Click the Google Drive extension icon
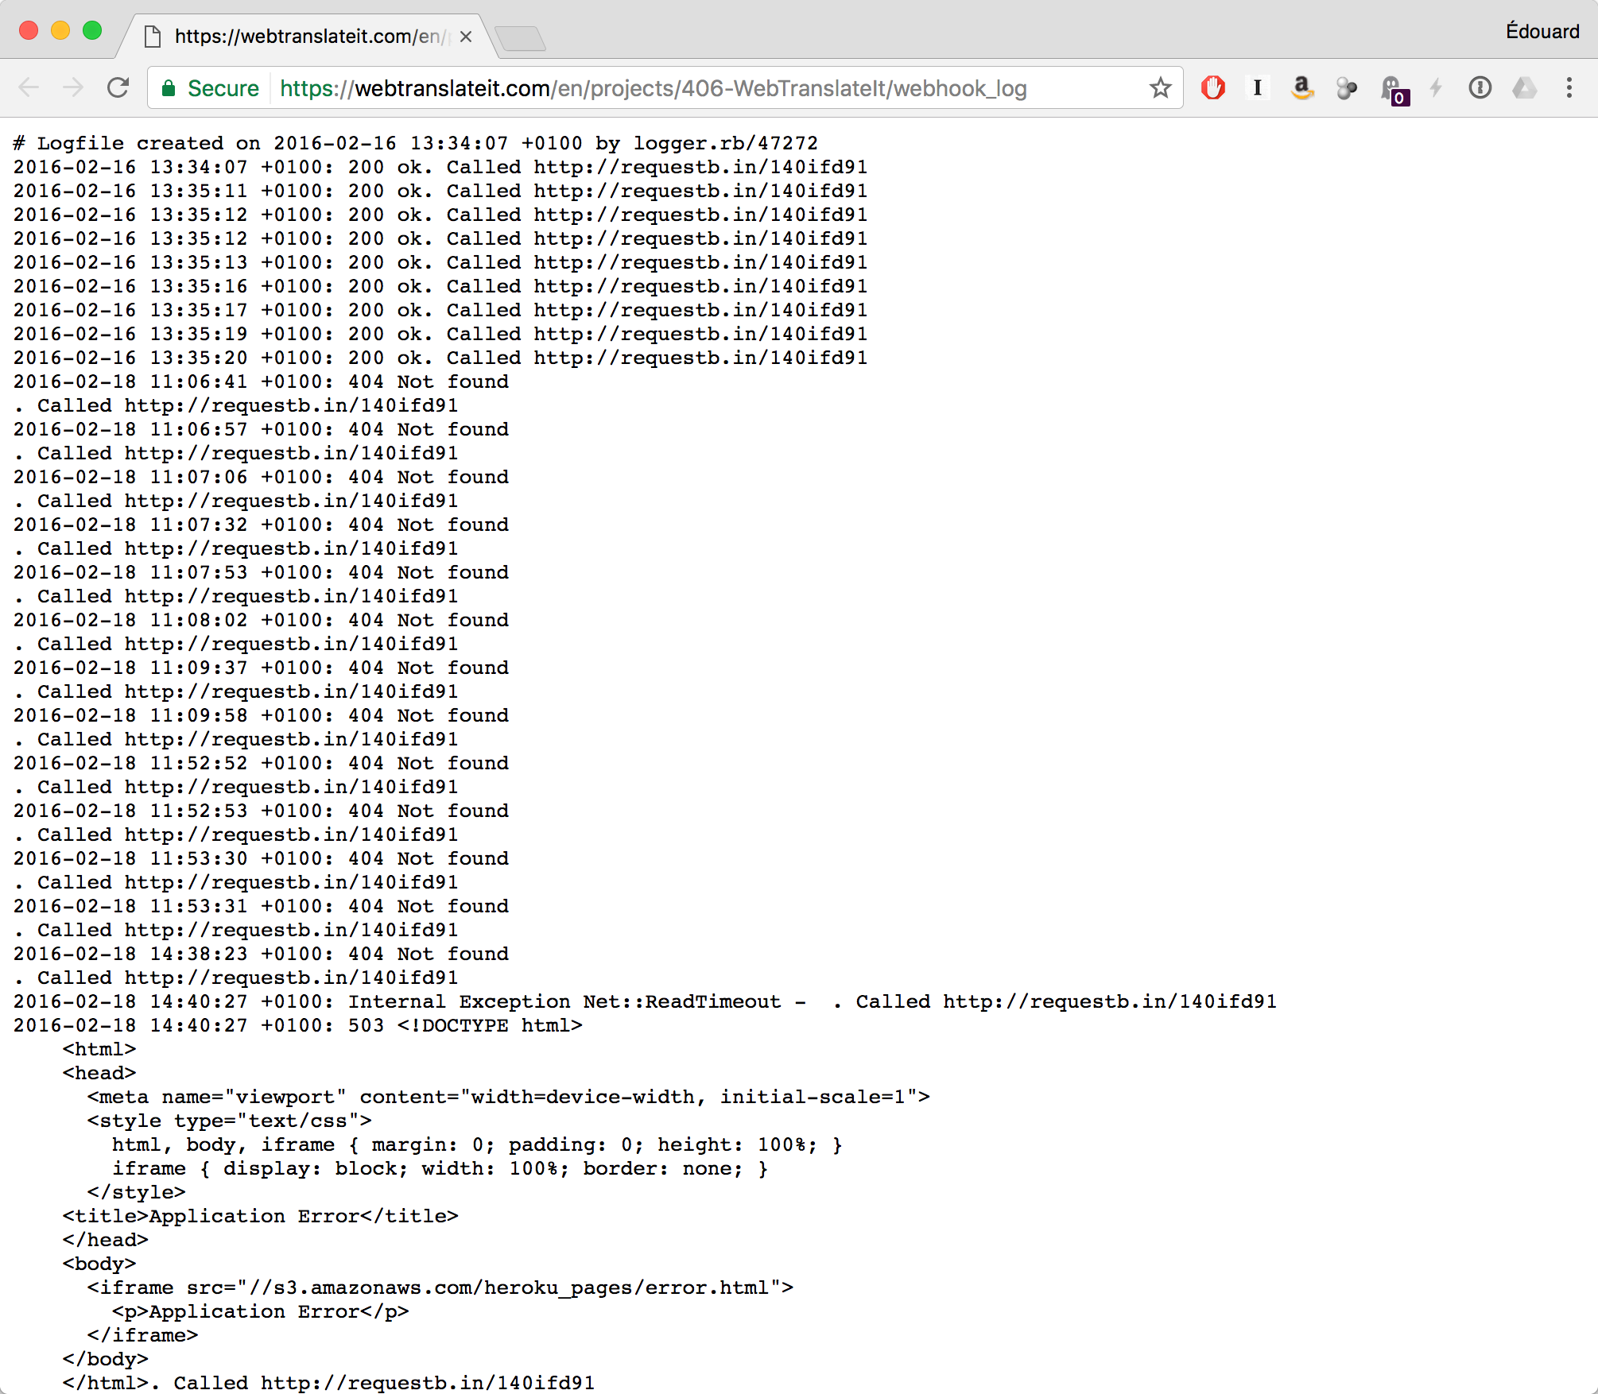1598x1394 pixels. [x=1524, y=87]
